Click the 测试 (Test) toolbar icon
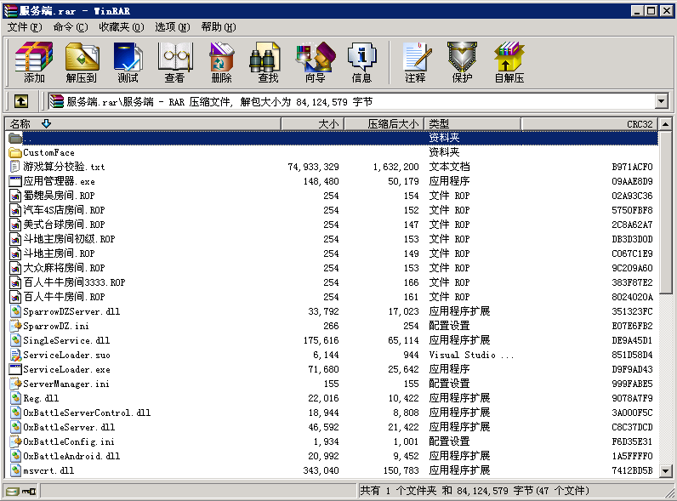This screenshot has width=677, height=501. (128, 62)
